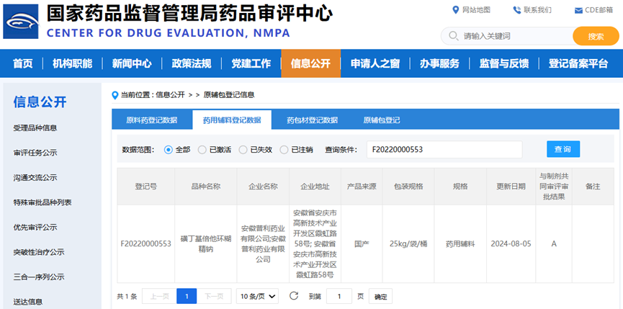Switch to the 原料药登记数据 tab
Screen dimensions: 623x309
coord(151,120)
